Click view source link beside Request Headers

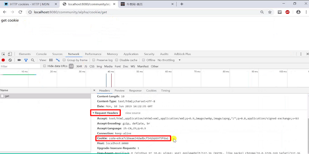(x=133, y=113)
